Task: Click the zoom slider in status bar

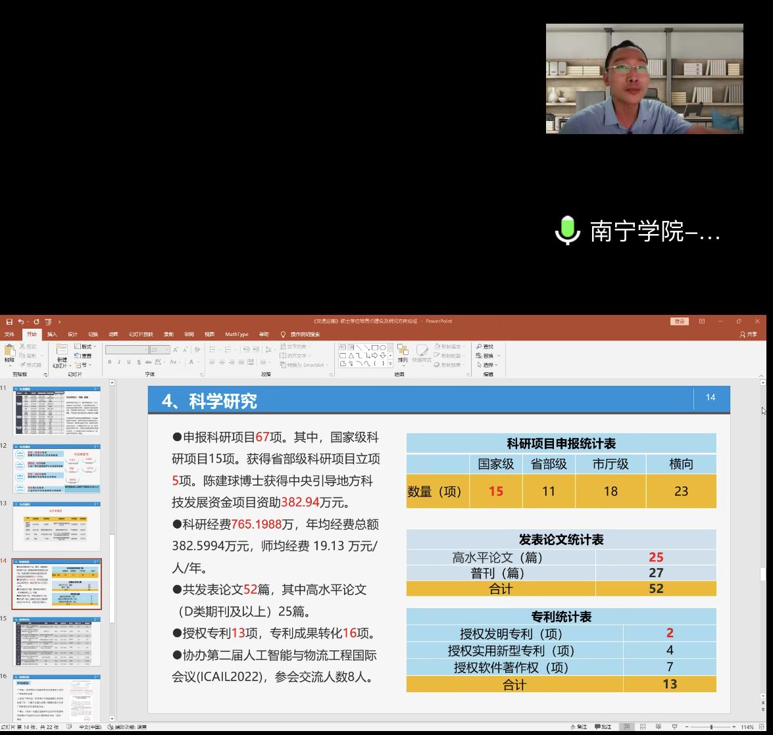Action: click(711, 727)
